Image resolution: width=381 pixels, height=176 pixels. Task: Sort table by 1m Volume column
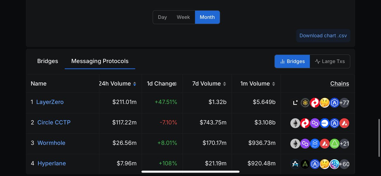(x=274, y=84)
